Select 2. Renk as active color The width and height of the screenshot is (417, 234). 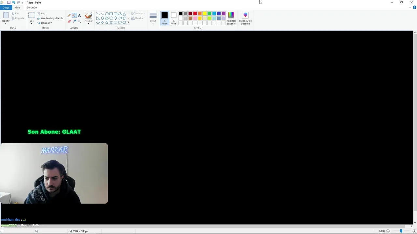[173, 18]
